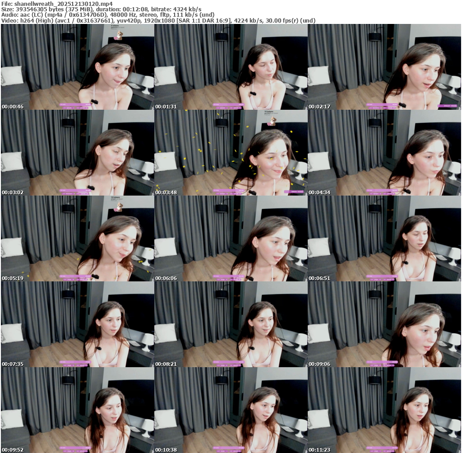Click the 'Audio: aac (LC)' info line

108,15
